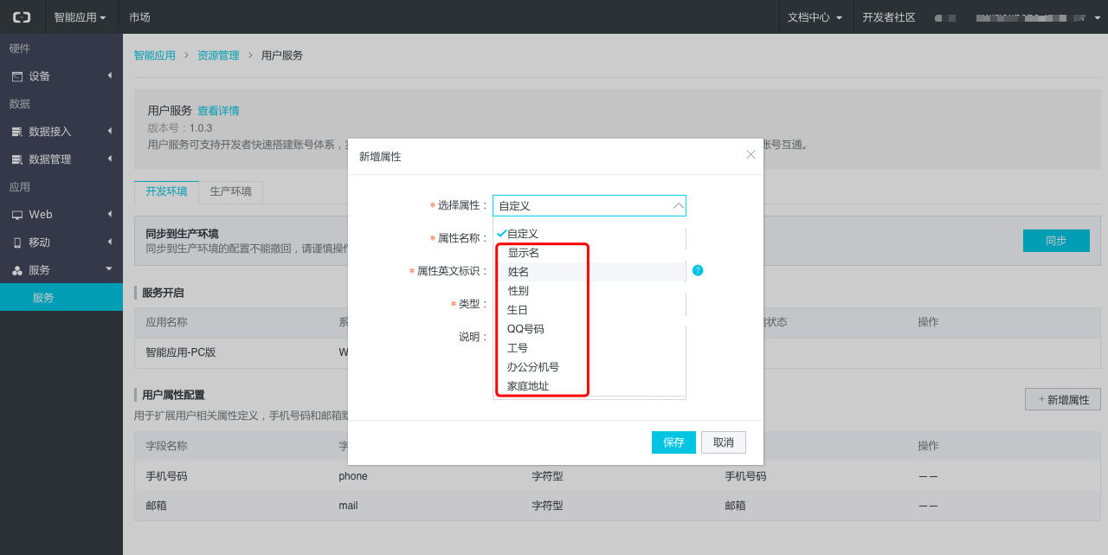Select 姓名 from the attribute list
This screenshot has width=1108, height=555.
point(519,272)
